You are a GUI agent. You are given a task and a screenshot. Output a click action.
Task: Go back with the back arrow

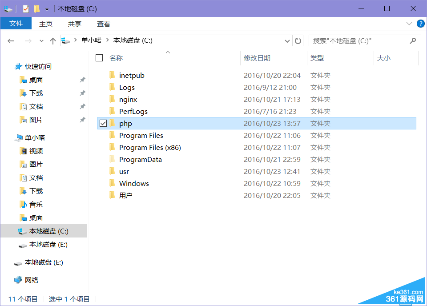pos(11,41)
